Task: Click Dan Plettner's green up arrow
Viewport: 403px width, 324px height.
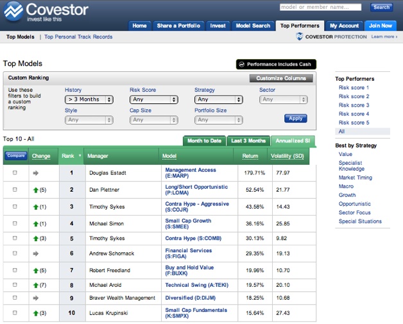Action: (x=36, y=190)
